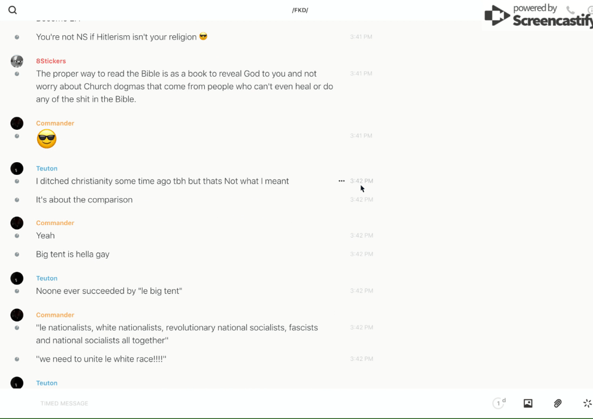
Task: Click the 8Stickers username
Action: click(51, 61)
